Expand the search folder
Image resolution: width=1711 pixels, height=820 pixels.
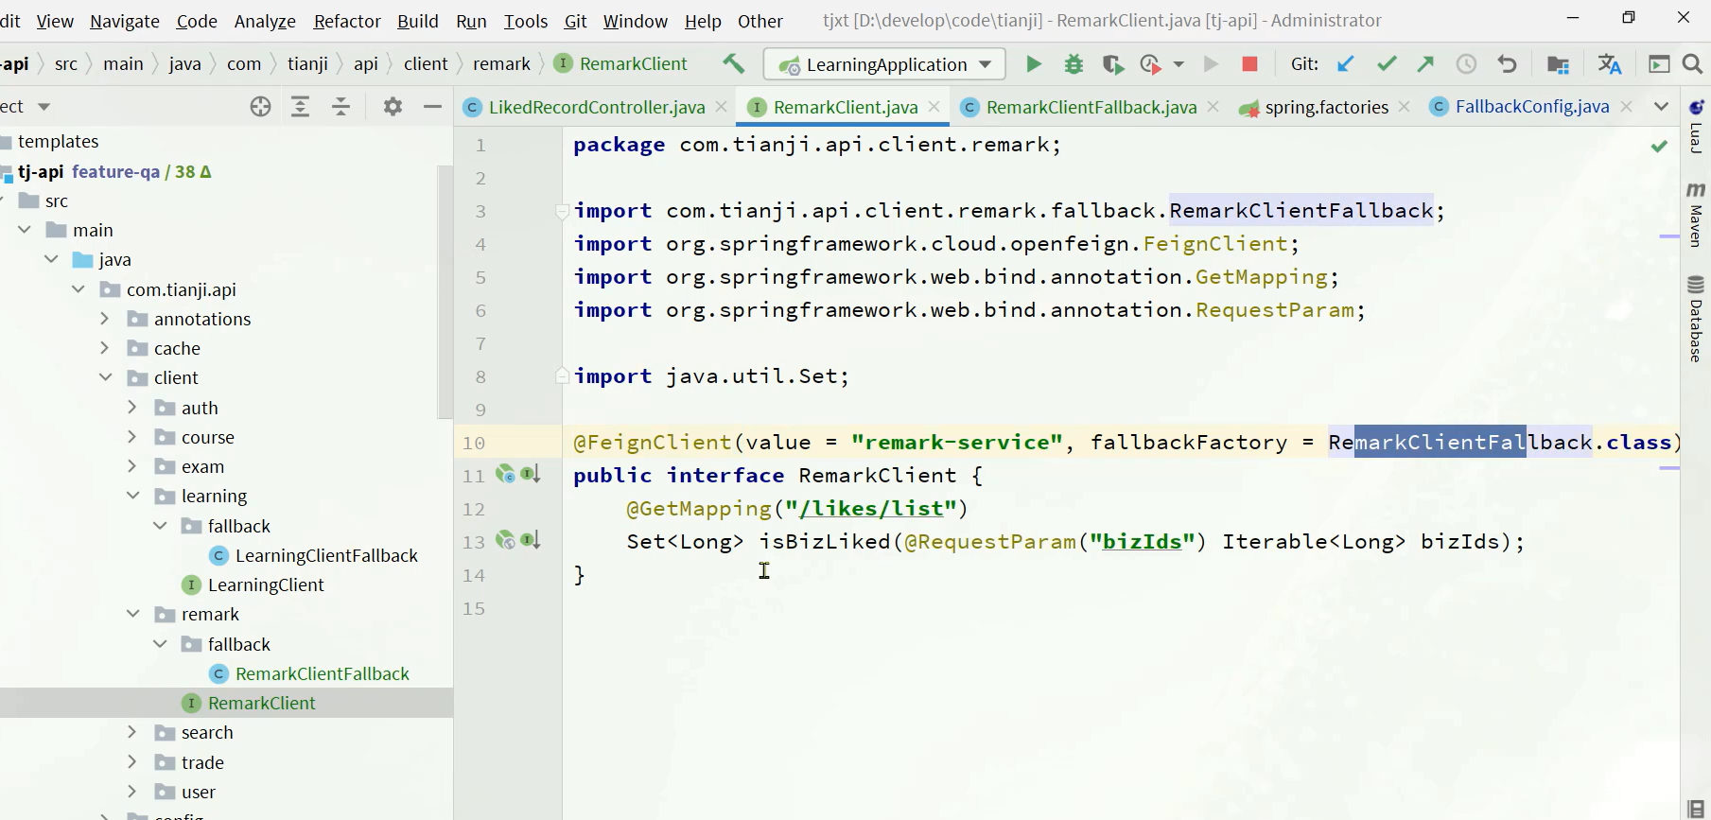(x=132, y=732)
